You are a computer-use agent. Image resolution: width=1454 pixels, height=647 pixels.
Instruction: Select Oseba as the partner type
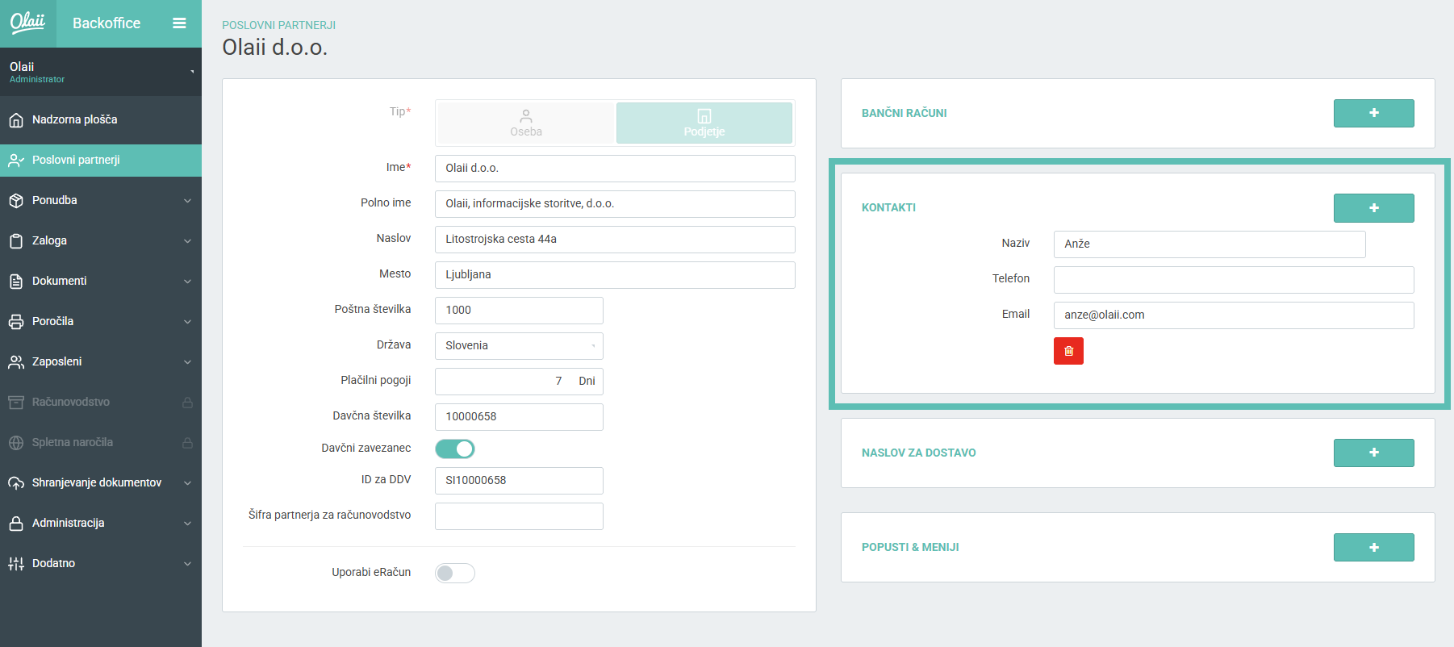click(x=526, y=123)
